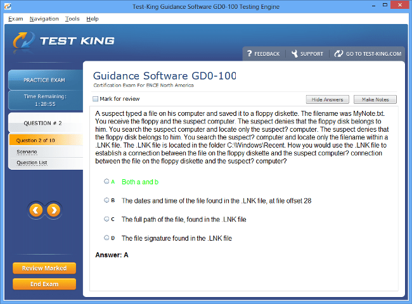
Task: Click the Test King logo icon
Action: tap(23, 41)
